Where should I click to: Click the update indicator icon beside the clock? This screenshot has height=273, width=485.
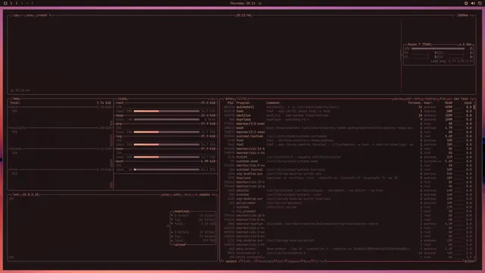pos(260,3)
